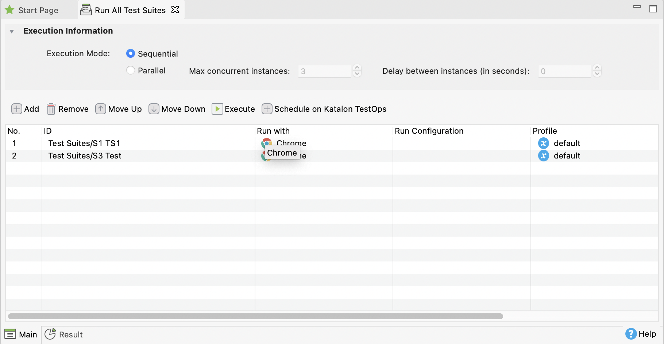The width and height of the screenshot is (664, 344).
Task: Collapse the Execution Information section
Action: click(x=12, y=31)
